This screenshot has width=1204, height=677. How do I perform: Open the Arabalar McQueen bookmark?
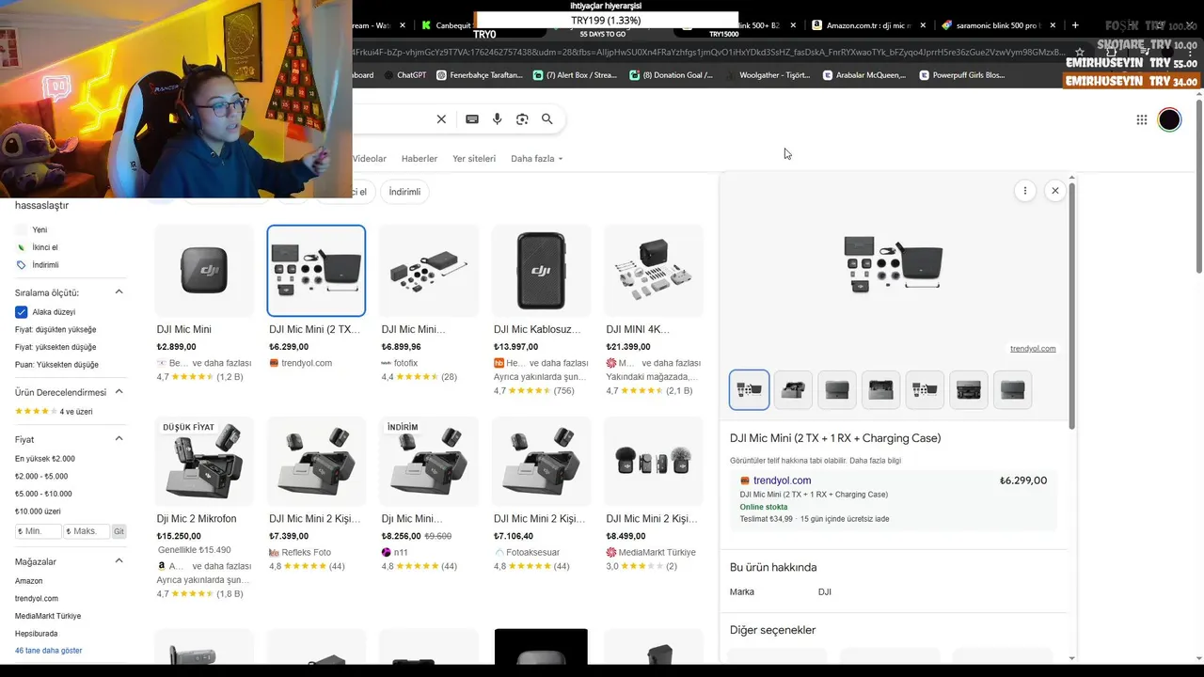[x=864, y=75]
